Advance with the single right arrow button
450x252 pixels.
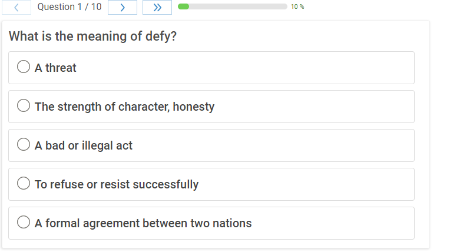pos(123,7)
